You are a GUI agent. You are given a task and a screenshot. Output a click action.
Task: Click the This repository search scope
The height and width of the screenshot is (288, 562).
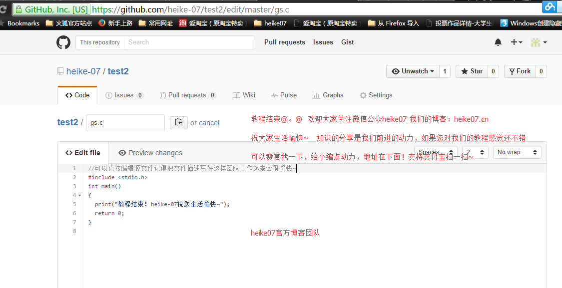tap(100, 42)
